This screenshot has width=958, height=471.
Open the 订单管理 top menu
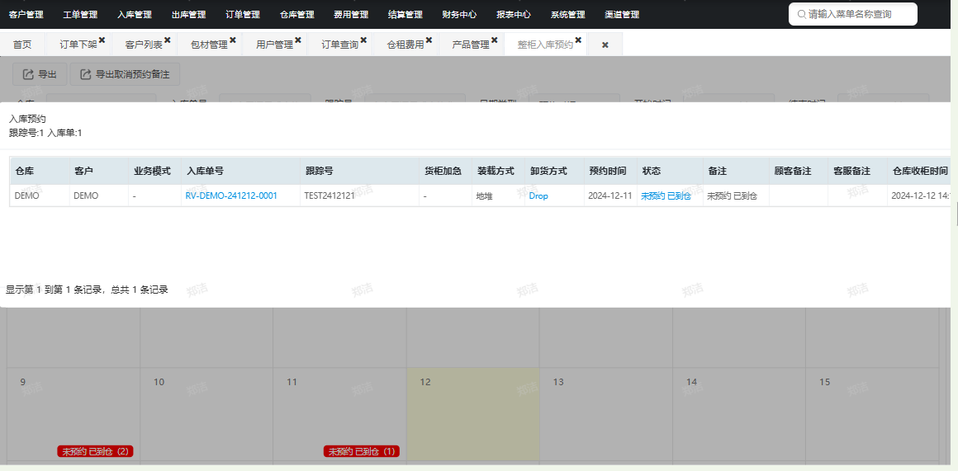click(243, 14)
